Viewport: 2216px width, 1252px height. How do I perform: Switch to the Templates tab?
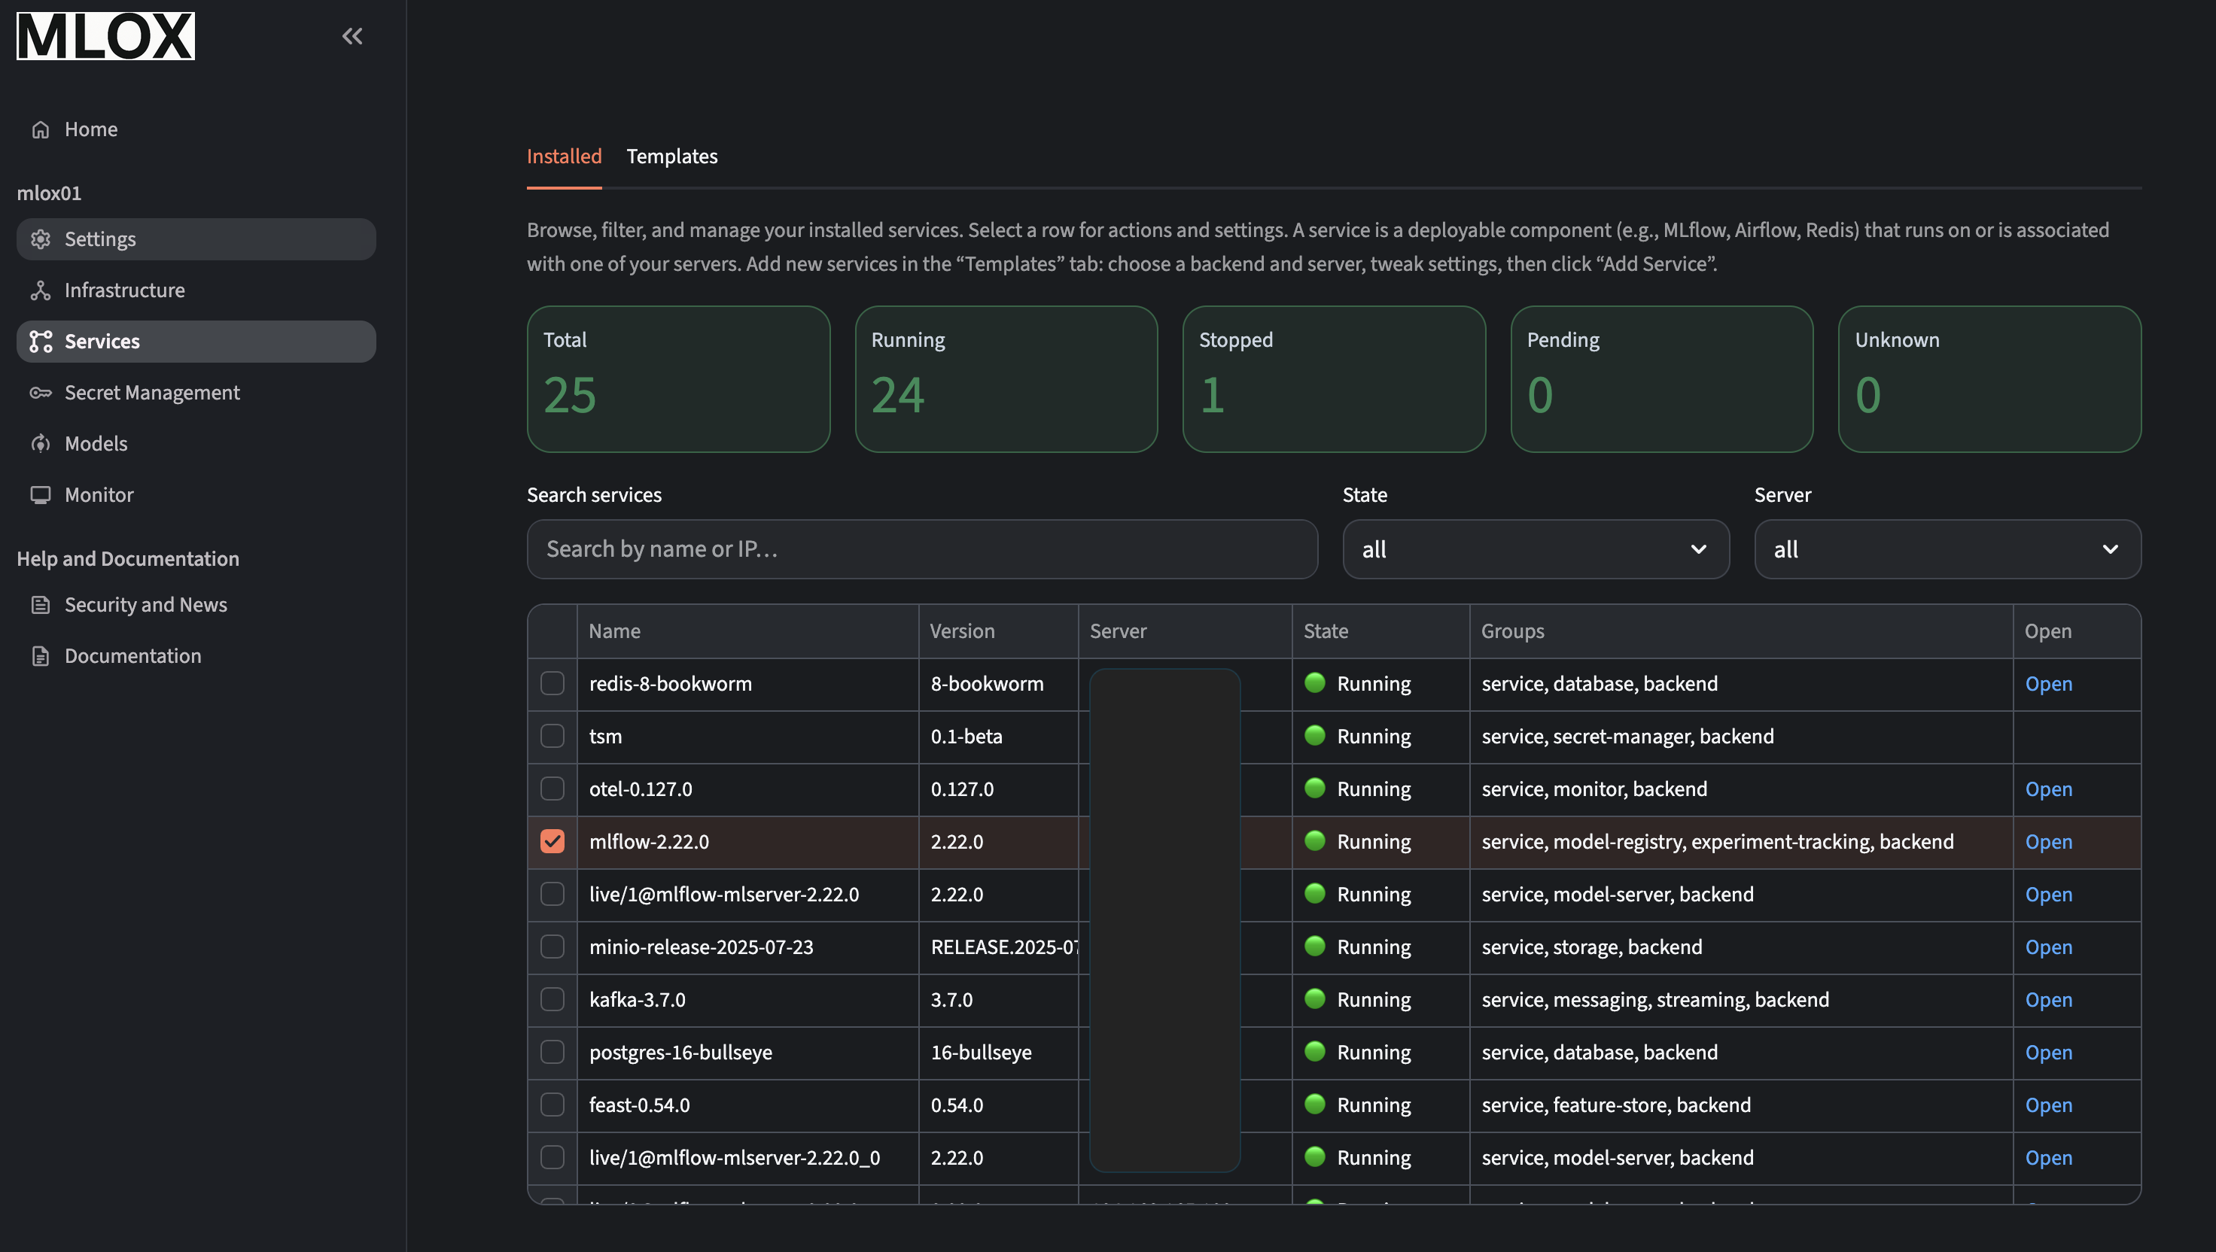tap(672, 156)
